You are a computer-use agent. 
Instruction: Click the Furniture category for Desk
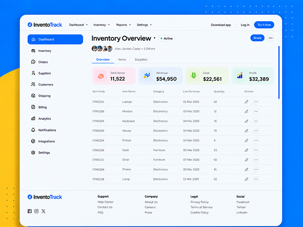click(159, 150)
